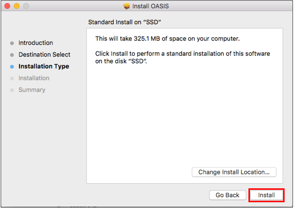Close the Install OASIS window
Viewport: 294px width, 209px height.
(x=7, y=6)
